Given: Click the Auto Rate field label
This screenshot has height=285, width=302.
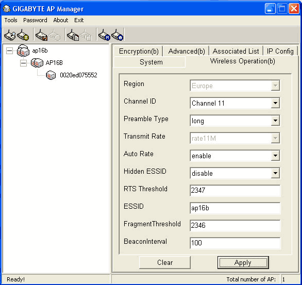Looking at the screenshot, I should pyautogui.click(x=139, y=154).
